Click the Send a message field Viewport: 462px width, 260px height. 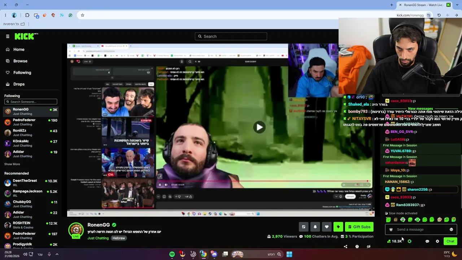pyautogui.click(x=421, y=230)
